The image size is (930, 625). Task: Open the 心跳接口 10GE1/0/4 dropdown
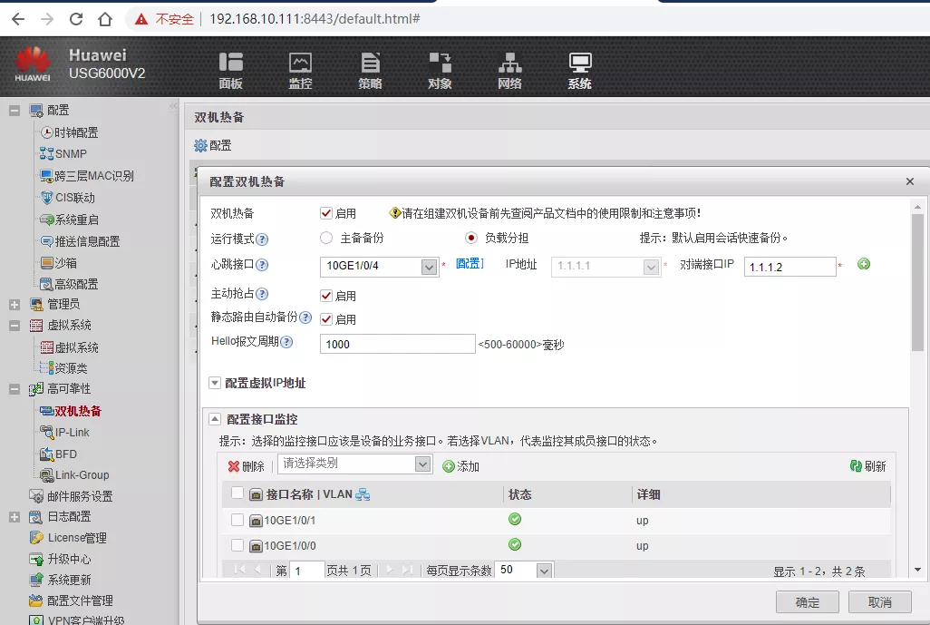pos(430,267)
